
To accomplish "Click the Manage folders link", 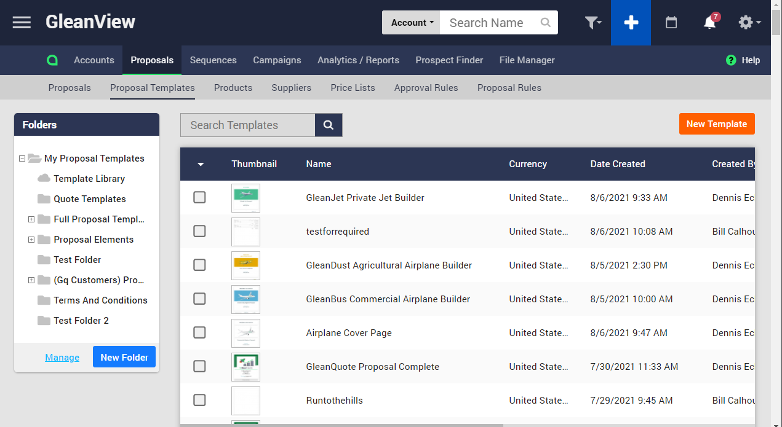I will 62,358.
